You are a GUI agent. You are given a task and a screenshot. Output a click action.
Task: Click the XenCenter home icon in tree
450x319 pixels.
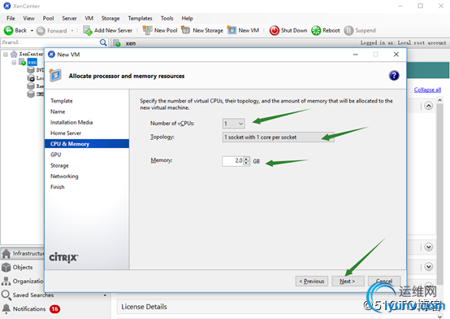tap(14, 54)
